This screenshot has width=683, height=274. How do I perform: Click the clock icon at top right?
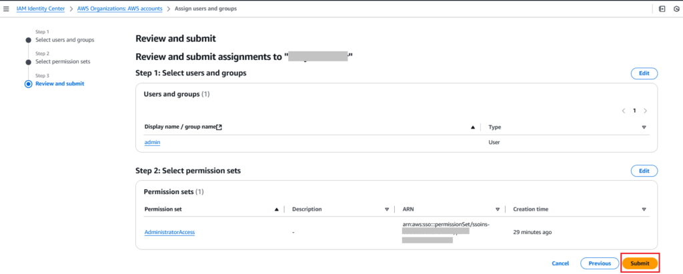[676, 9]
